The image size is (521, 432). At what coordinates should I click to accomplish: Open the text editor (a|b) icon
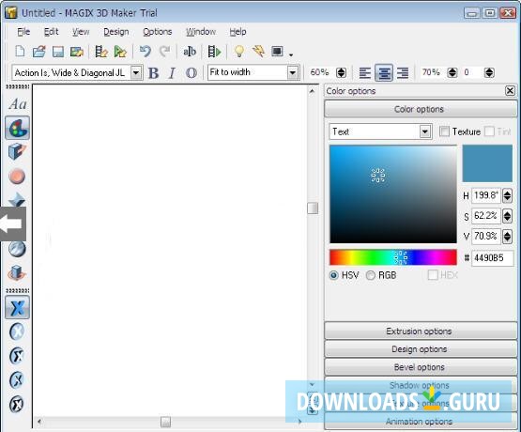tap(190, 52)
